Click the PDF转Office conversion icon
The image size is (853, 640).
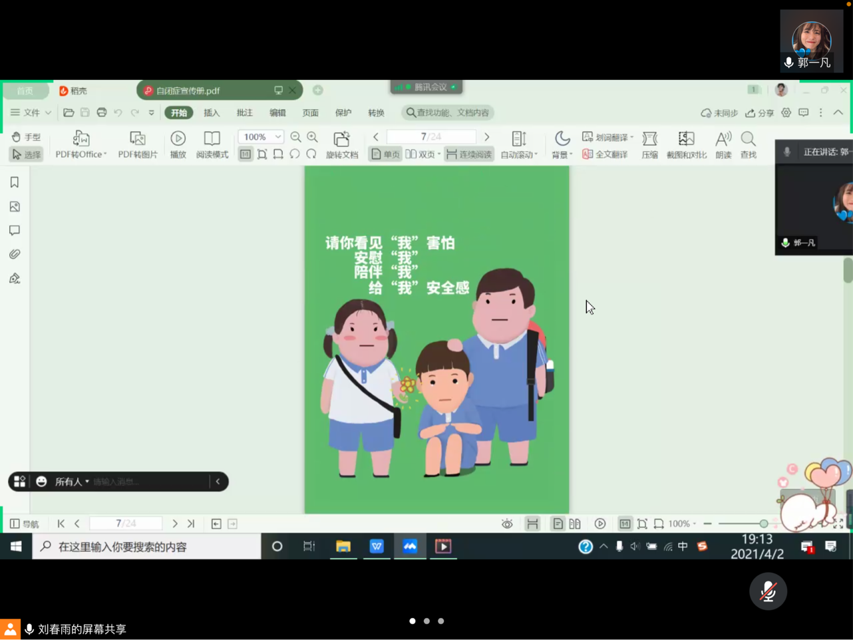81,138
